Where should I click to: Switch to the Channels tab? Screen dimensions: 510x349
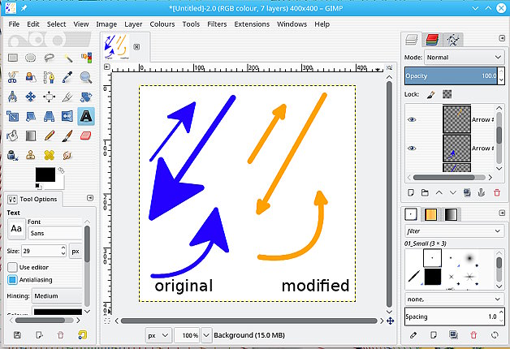click(x=432, y=40)
